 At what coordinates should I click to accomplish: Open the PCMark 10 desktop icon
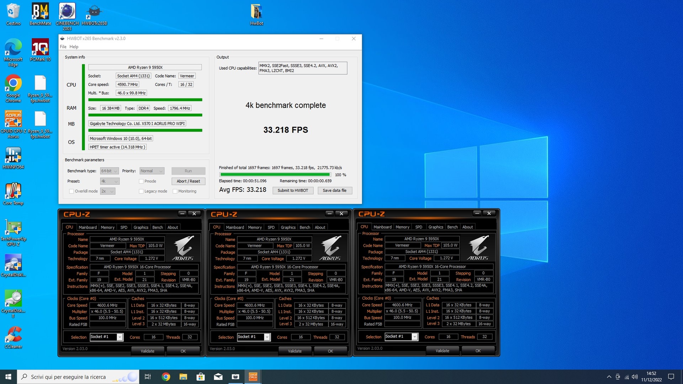[40, 50]
